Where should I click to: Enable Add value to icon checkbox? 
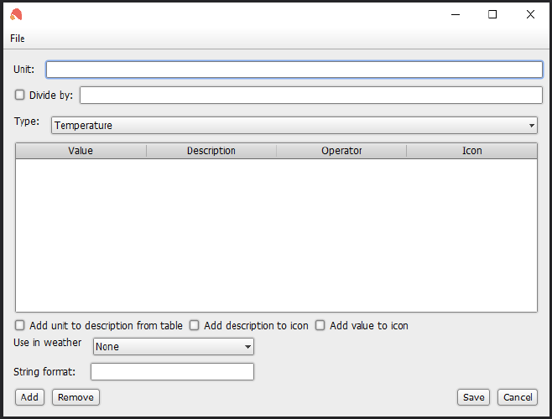coord(320,325)
